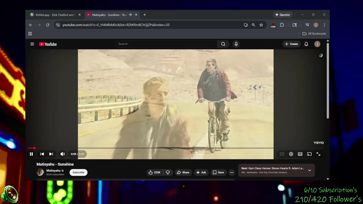The image size is (363, 204).
Task: Open the YouTube account avatar menu
Action: pyautogui.click(x=317, y=44)
